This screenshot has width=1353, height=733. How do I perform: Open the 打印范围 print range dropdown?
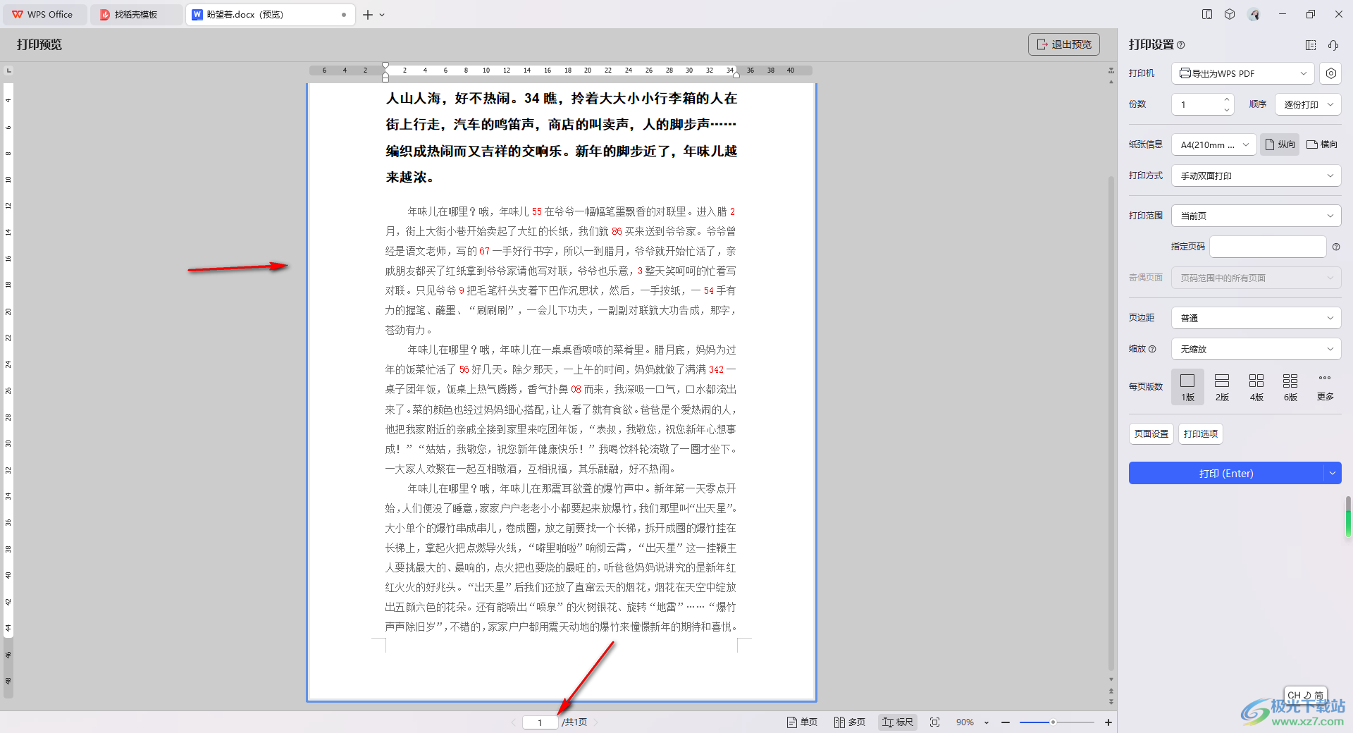pos(1256,216)
